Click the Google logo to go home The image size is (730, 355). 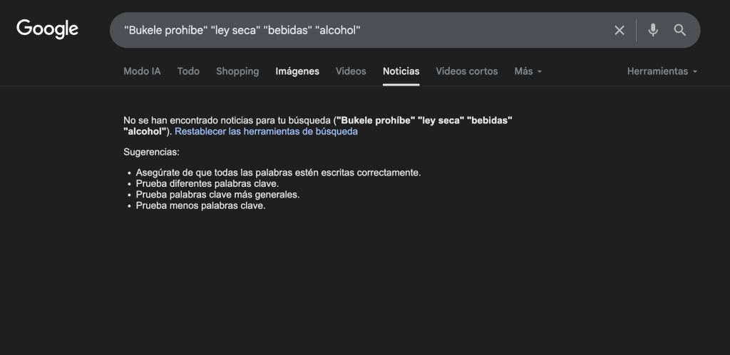click(47, 29)
